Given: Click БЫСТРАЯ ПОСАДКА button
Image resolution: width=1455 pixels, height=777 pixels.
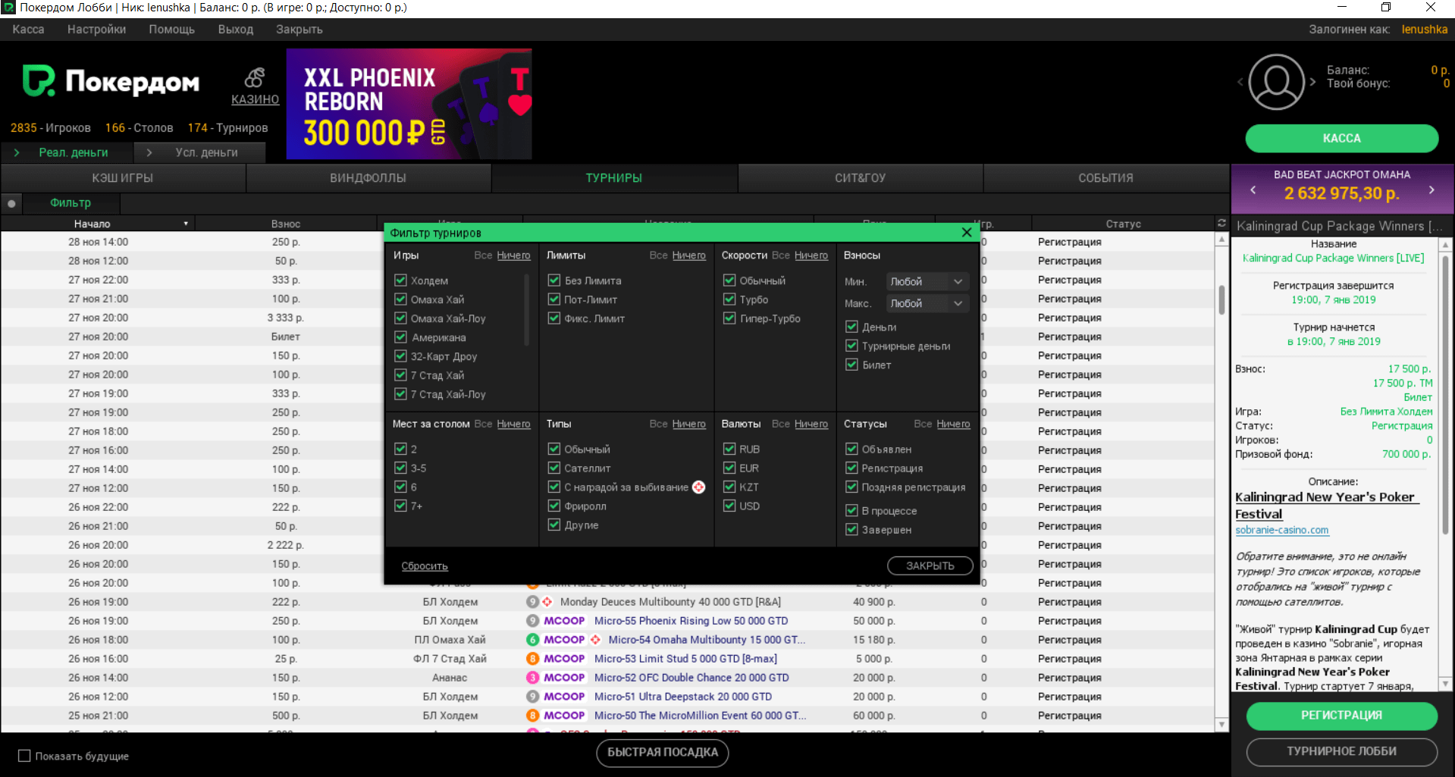Looking at the screenshot, I should (x=663, y=752).
